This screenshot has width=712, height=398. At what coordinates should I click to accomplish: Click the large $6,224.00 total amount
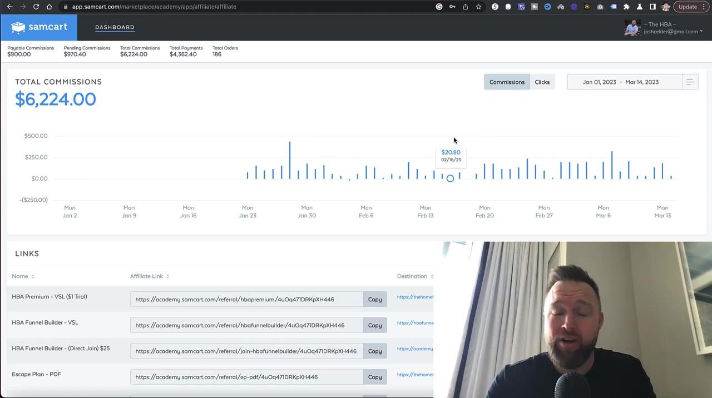coord(56,99)
